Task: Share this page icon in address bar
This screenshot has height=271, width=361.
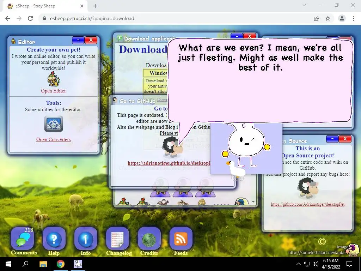Action: 317,18
